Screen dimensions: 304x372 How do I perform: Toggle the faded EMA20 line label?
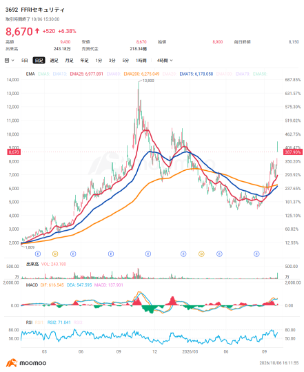pyautogui.click(x=170, y=74)
